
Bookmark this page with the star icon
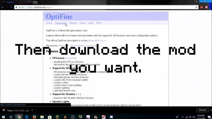[x=196, y=7]
